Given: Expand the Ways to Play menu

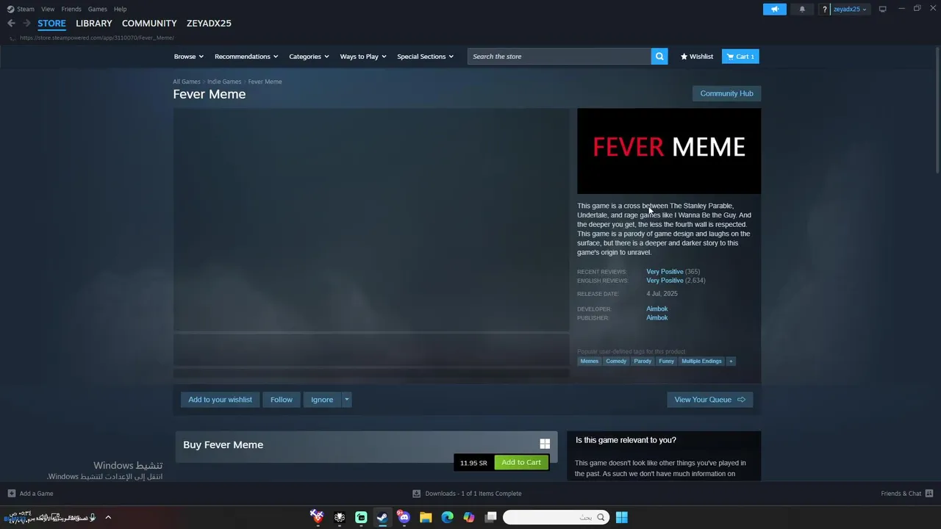Looking at the screenshot, I should pyautogui.click(x=363, y=57).
